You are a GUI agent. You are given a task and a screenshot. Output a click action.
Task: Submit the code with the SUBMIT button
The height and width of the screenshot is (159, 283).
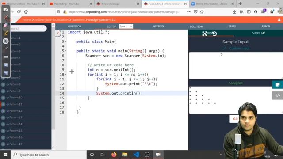258,33
